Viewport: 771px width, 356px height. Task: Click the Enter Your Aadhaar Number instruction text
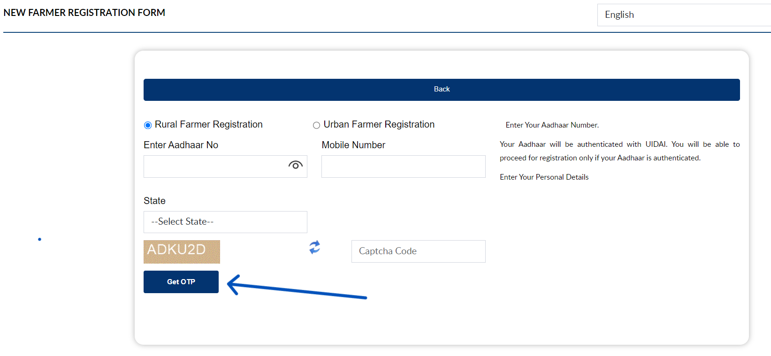pyautogui.click(x=551, y=125)
